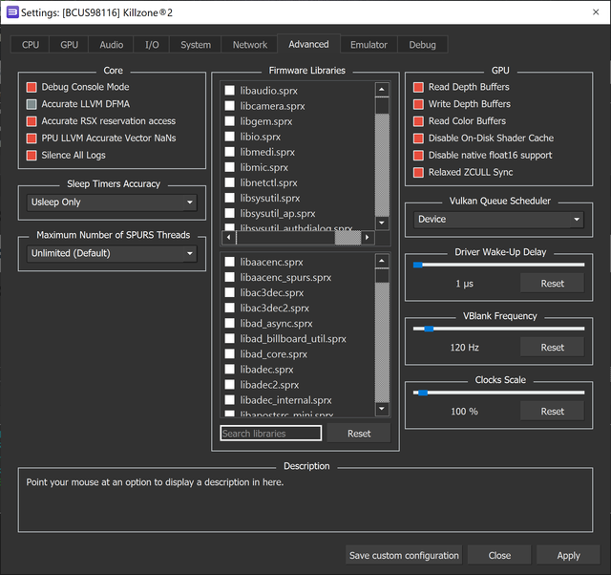Click down arrow of upper firmware list scrollbar
611x575 pixels.
[x=382, y=223]
